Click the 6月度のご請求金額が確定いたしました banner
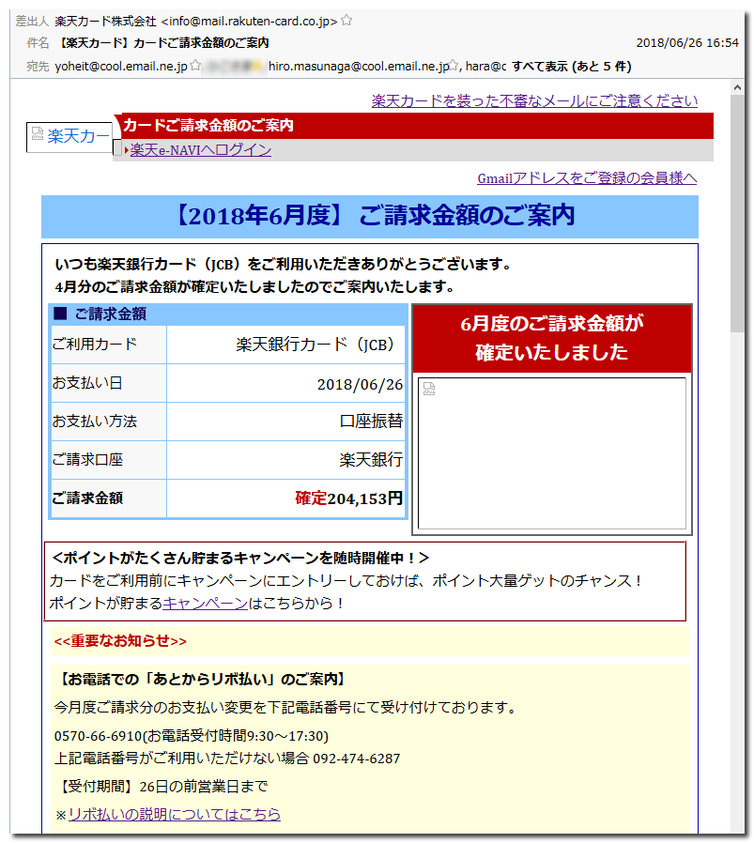Image resolution: width=754 pixels, height=843 pixels. point(552,338)
